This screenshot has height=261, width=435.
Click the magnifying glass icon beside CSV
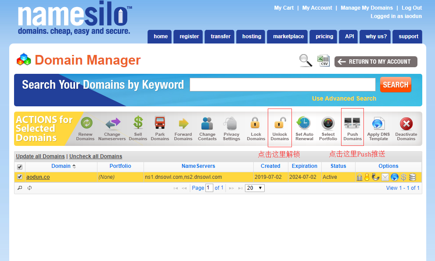pyautogui.click(x=306, y=61)
